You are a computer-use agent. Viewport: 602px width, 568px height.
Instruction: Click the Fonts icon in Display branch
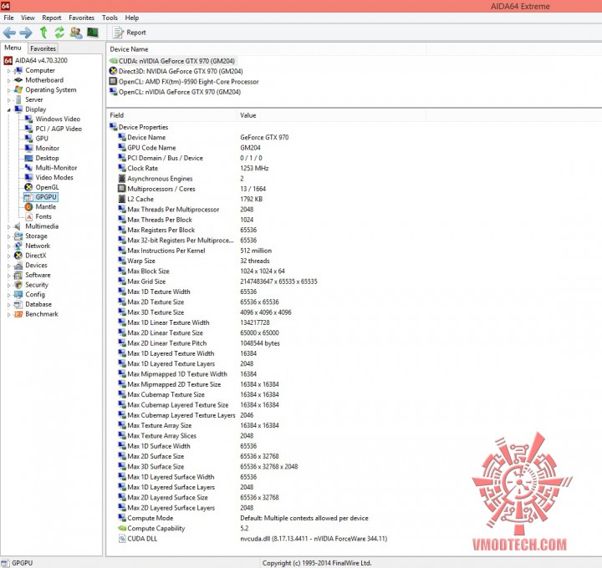28,216
